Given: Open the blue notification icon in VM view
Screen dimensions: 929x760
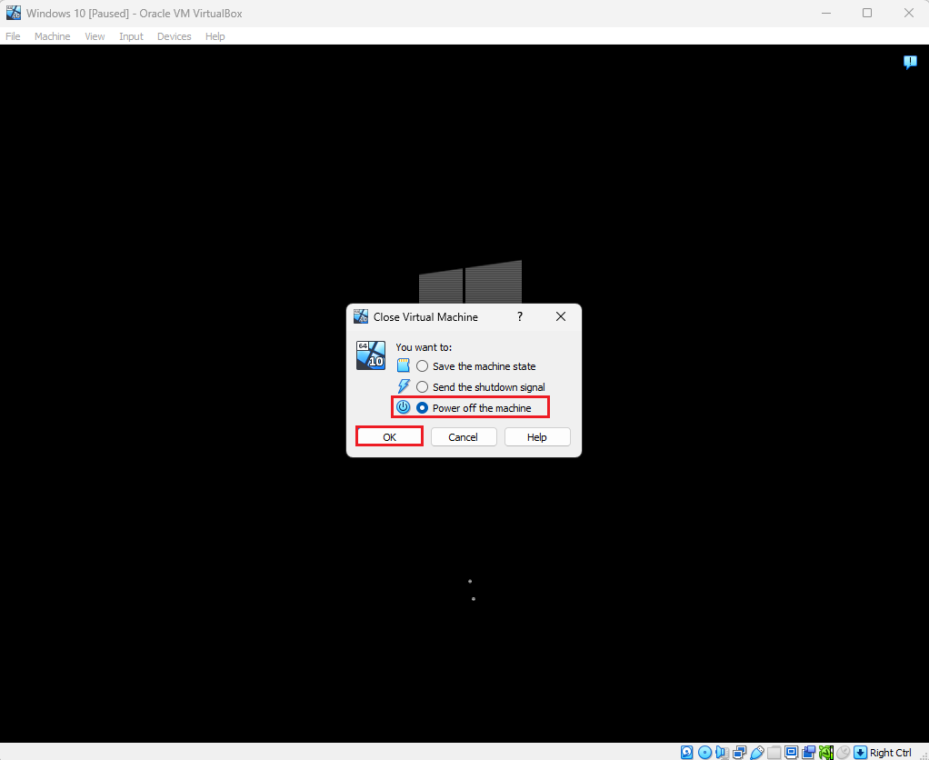Looking at the screenshot, I should (910, 62).
